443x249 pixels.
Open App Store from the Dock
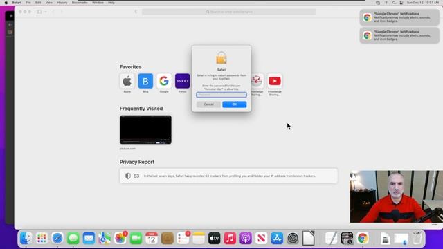tap(277, 238)
